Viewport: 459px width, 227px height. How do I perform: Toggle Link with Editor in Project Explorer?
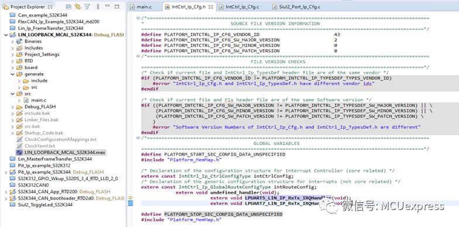click(x=77, y=6)
